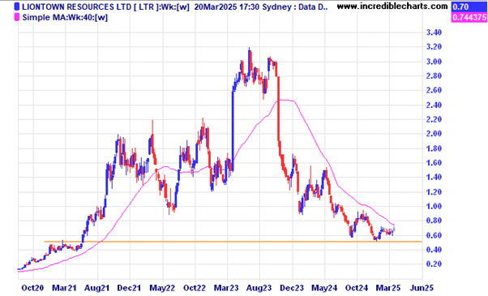Click the Aug21 date axis label
Viewport: 488px width, 296px height.
(x=96, y=288)
